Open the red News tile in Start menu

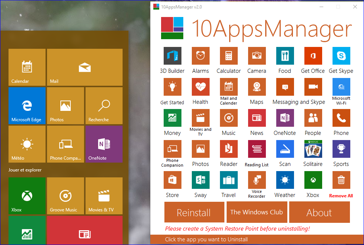85,230
